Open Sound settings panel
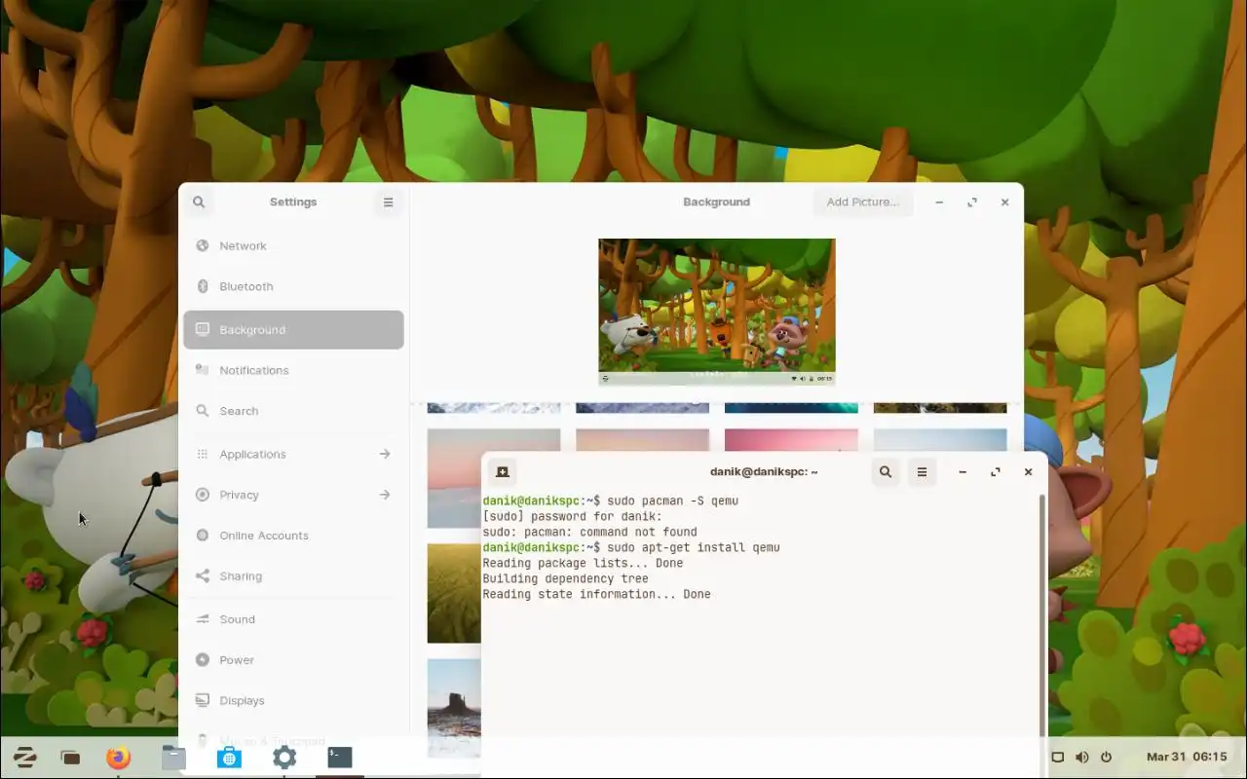The height and width of the screenshot is (779, 1247). (x=293, y=619)
